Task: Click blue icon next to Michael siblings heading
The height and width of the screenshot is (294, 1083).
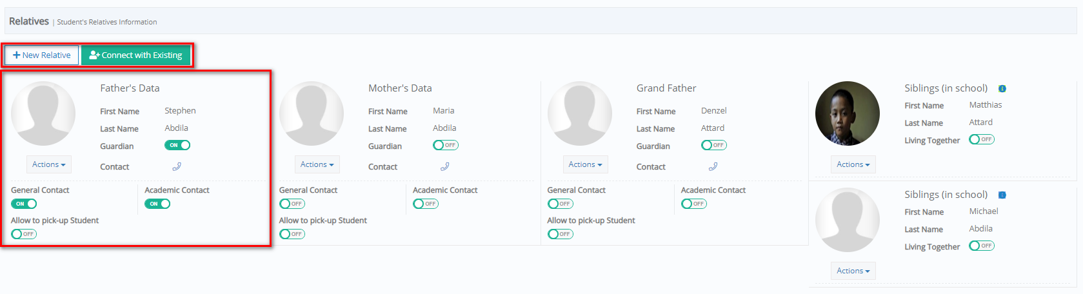Action: [1002, 195]
